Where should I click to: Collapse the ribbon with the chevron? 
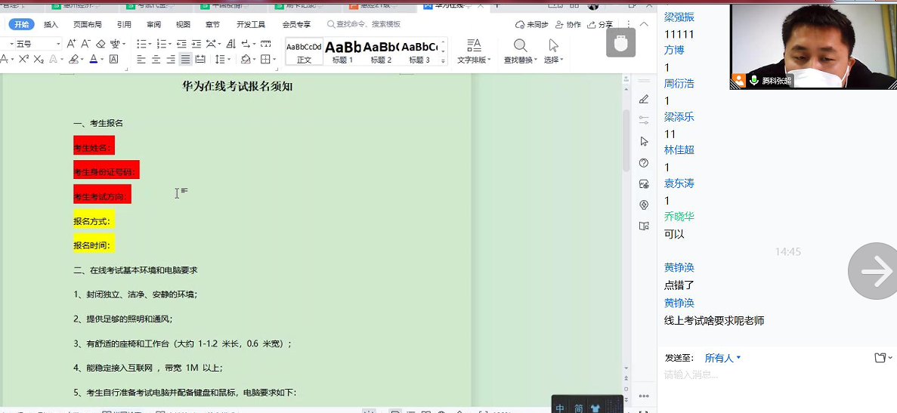(x=644, y=25)
